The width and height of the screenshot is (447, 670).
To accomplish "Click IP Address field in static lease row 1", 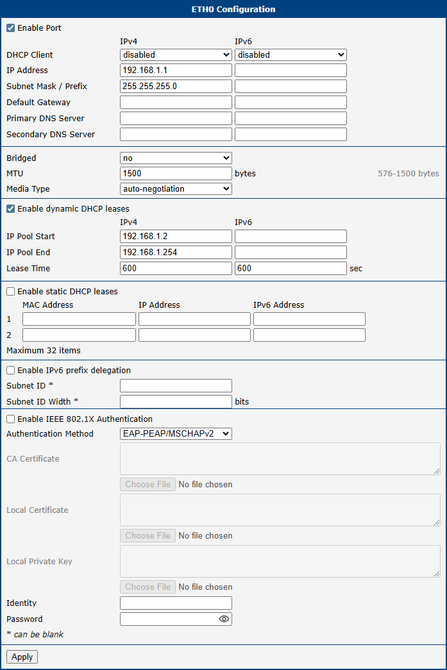I will [194, 319].
